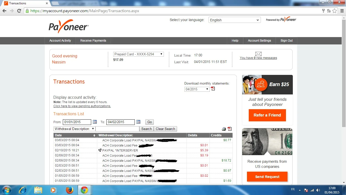Viewport: 346px width, 195px height.
Task: Open the Withdrawal Description filter dropdown
Action: coord(74,129)
